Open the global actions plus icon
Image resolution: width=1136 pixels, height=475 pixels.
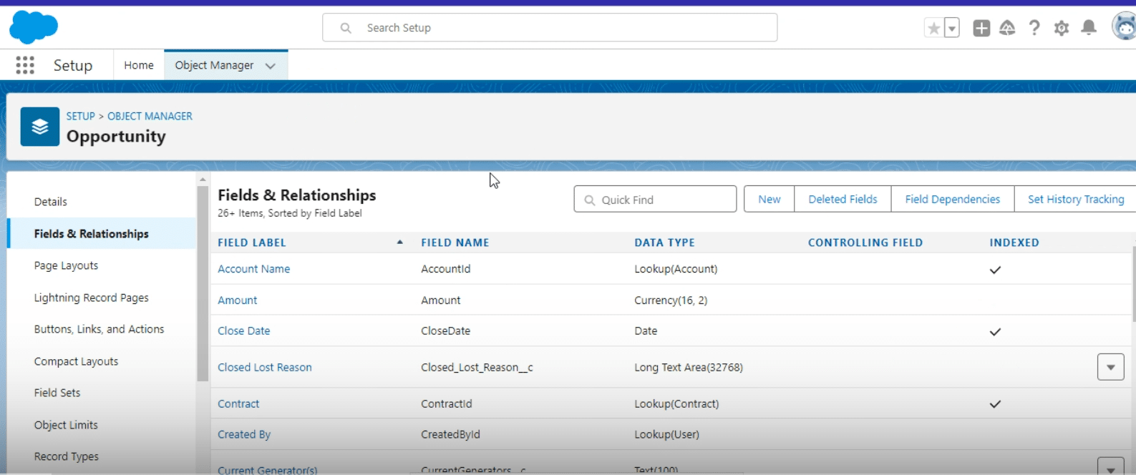click(981, 28)
